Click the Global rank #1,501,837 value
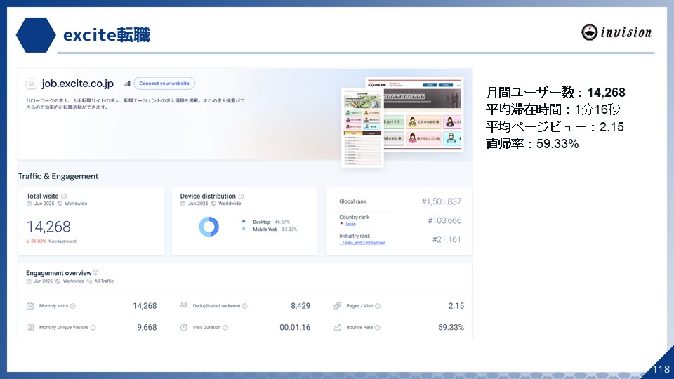The width and height of the screenshot is (674, 379). (x=442, y=201)
